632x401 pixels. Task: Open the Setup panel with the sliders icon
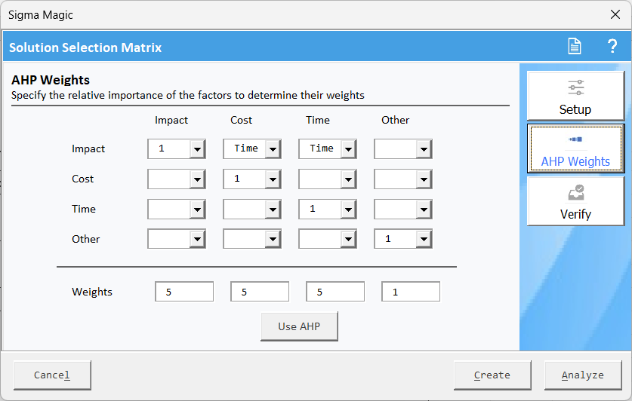(575, 96)
